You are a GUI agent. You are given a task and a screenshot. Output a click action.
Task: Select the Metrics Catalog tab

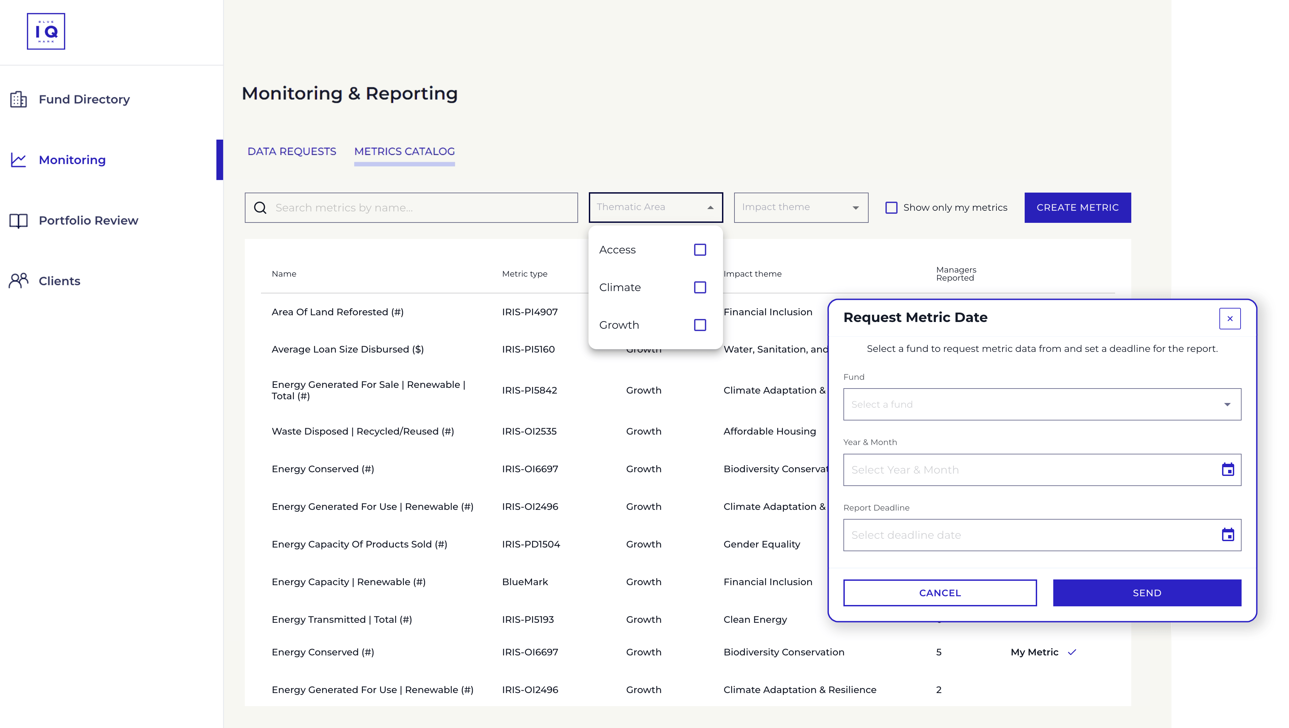tap(404, 152)
